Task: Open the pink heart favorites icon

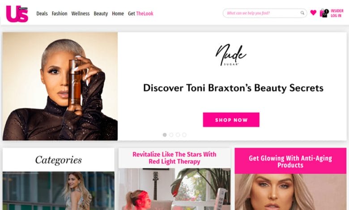Action: tap(313, 12)
